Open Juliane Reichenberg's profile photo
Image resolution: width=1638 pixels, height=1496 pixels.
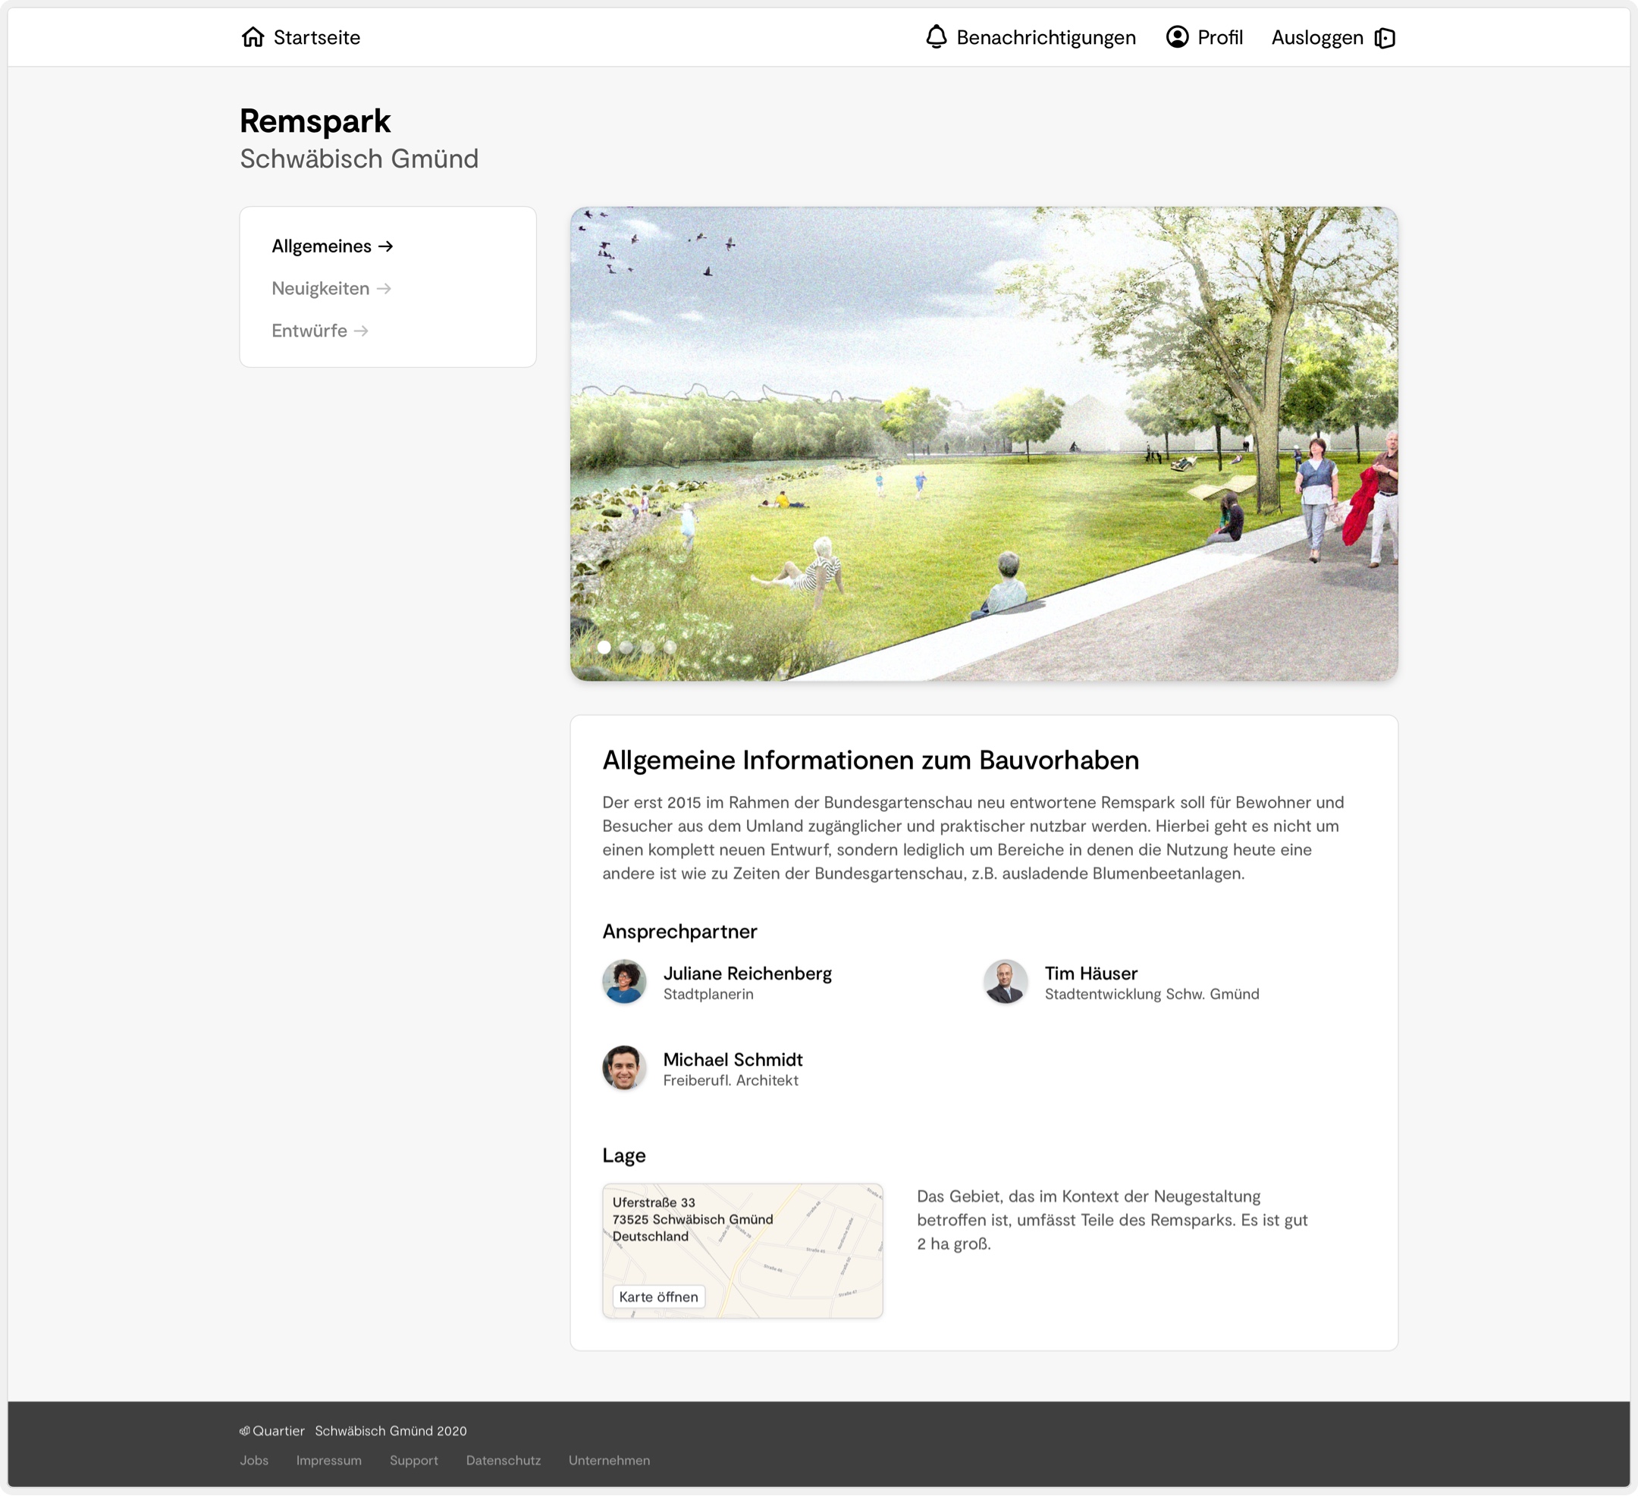[624, 982]
